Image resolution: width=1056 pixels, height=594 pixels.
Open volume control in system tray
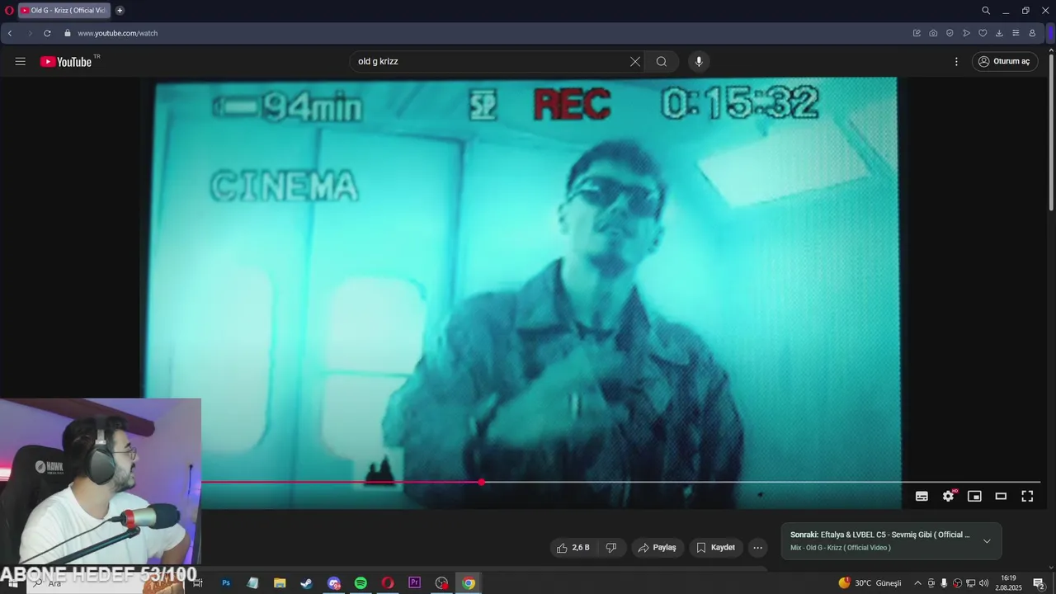[x=983, y=583]
